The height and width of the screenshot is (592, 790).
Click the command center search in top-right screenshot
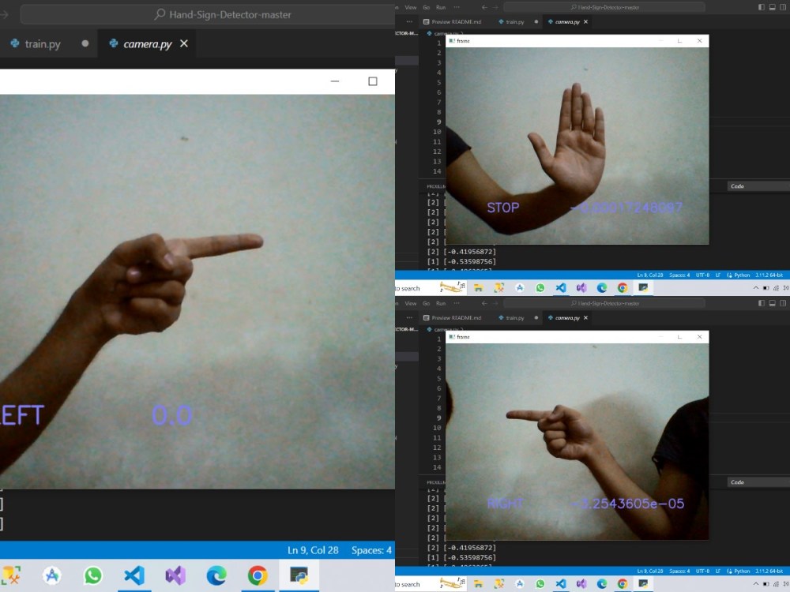604,8
